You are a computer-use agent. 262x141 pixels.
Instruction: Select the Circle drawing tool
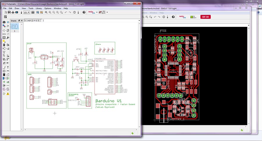4,71
